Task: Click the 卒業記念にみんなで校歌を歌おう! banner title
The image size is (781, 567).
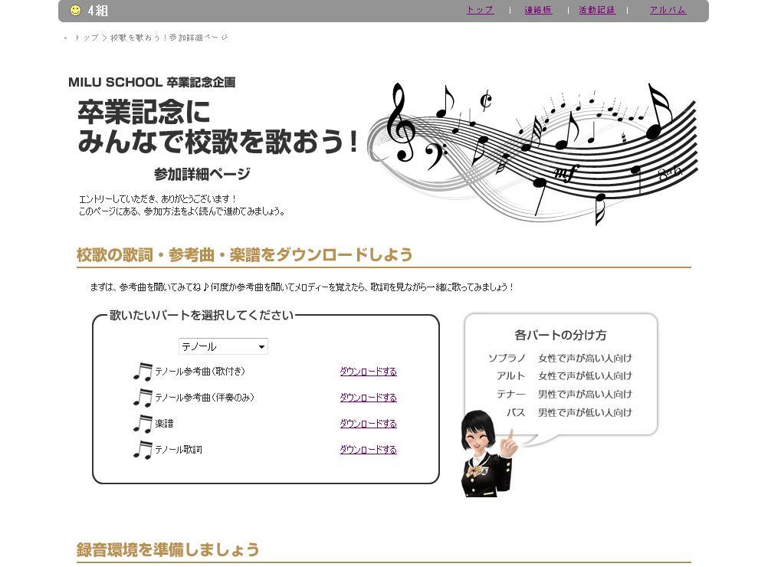Action: 218,127
